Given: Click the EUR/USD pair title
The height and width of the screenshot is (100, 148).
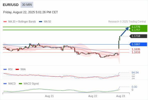Looking at the screenshot, I should coord(11,5).
